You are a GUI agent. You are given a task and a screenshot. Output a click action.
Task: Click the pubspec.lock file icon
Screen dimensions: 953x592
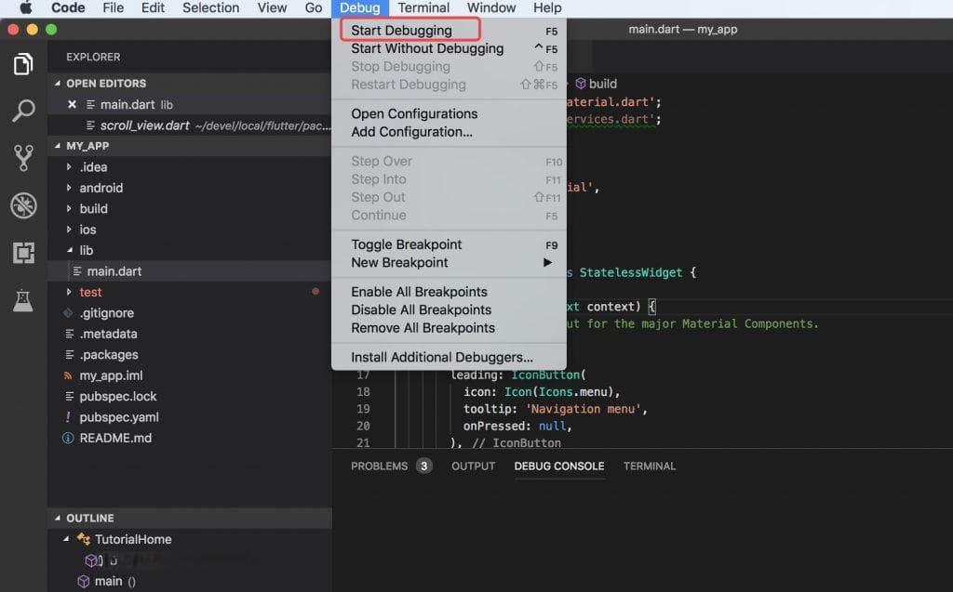click(x=70, y=397)
